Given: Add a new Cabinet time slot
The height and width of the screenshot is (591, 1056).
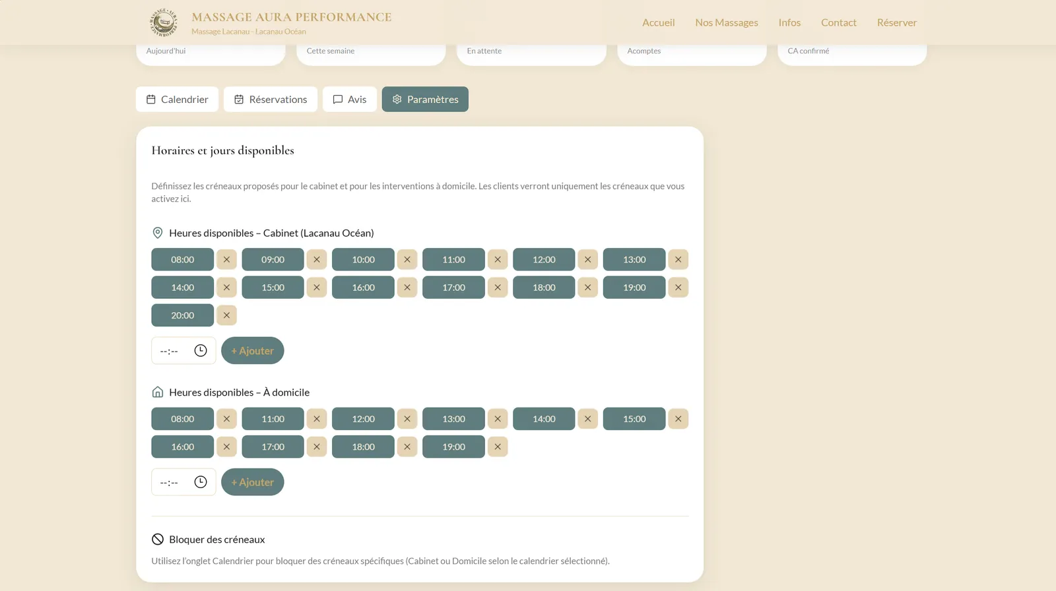Looking at the screenshot, I should tap(253, 351).
